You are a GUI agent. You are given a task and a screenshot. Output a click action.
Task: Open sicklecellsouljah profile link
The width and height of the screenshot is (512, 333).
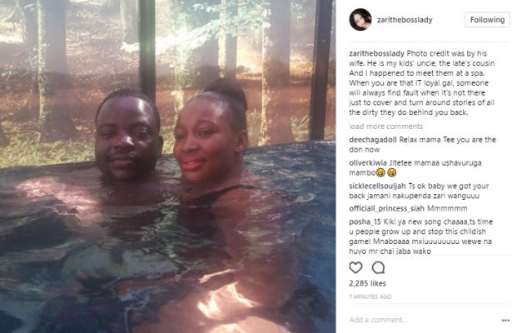click(377, 186)
